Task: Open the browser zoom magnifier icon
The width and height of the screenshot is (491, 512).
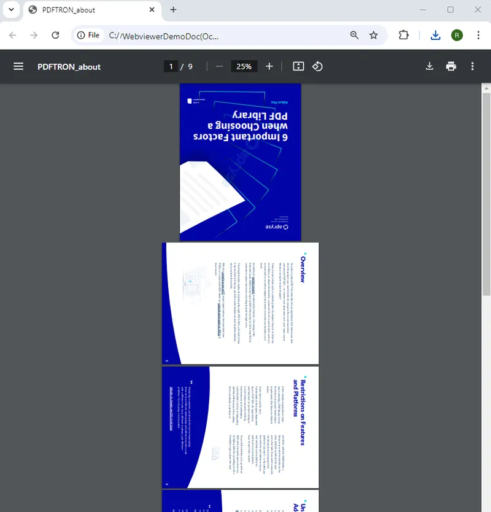Action: click(x=354, y=35)
